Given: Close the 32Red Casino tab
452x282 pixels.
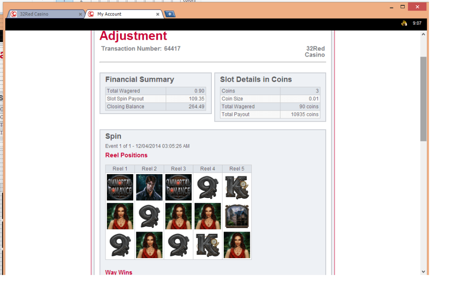Looking at the screenshot, I should (x=80, y=14).
